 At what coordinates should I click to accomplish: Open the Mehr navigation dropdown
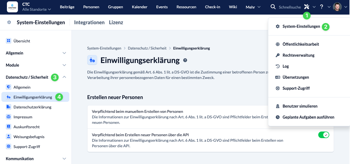[253, 7]
